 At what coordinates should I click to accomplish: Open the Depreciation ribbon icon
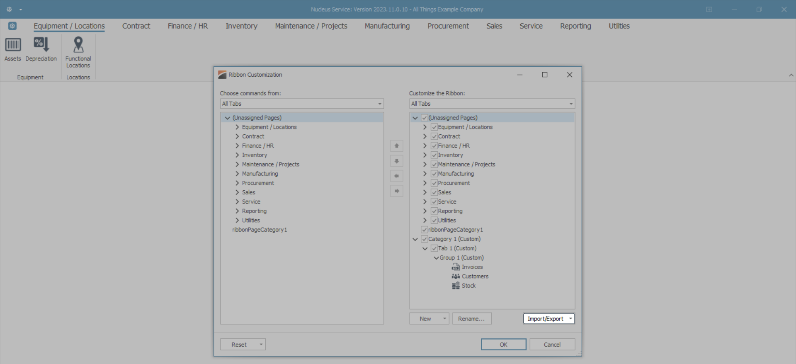[x=41, y=45]
